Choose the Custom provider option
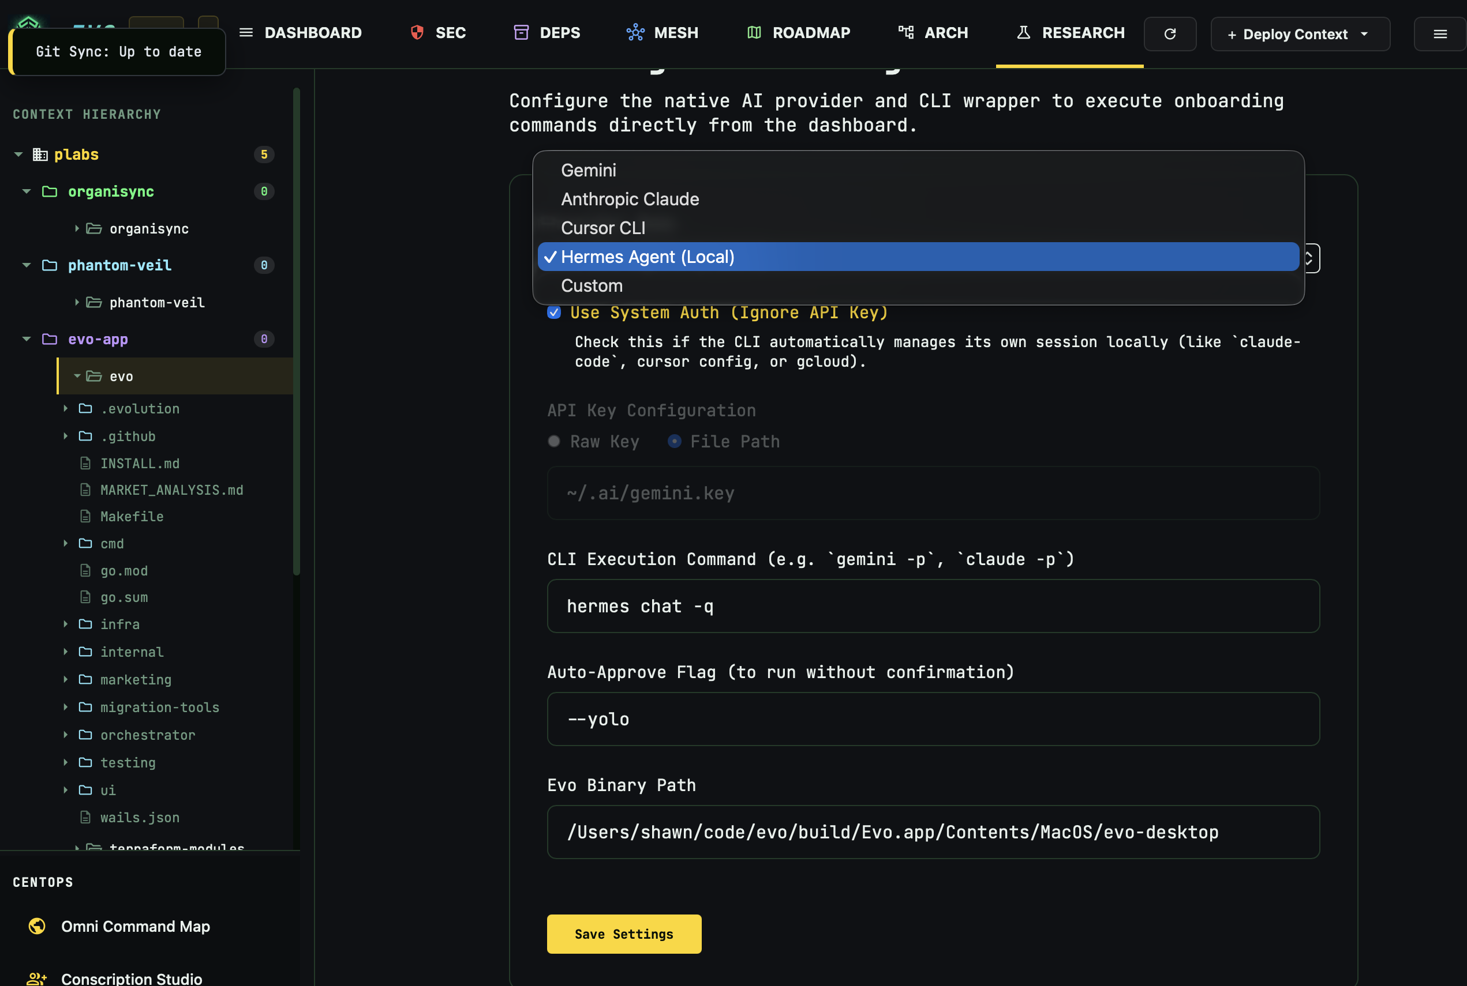 [x=918, y=285]
